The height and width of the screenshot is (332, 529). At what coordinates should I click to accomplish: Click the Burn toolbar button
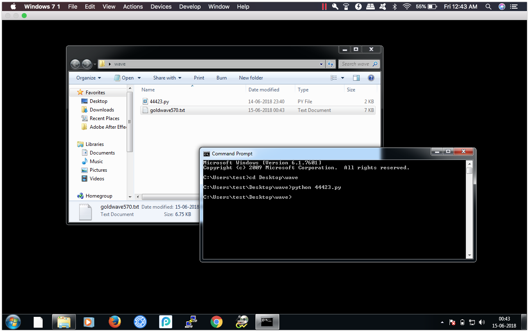click(221, 78)
